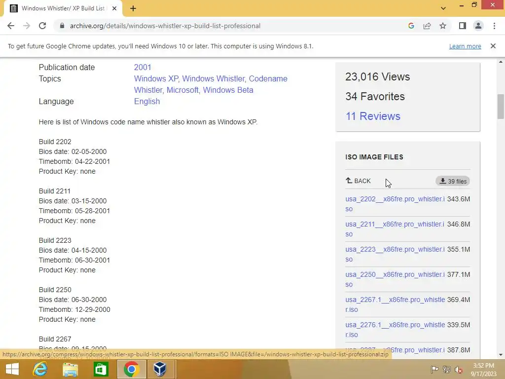Click the scrollbar down arrow

501,355
